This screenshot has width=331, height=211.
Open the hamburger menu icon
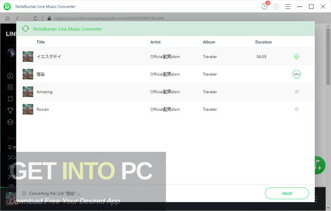[287, 7]
